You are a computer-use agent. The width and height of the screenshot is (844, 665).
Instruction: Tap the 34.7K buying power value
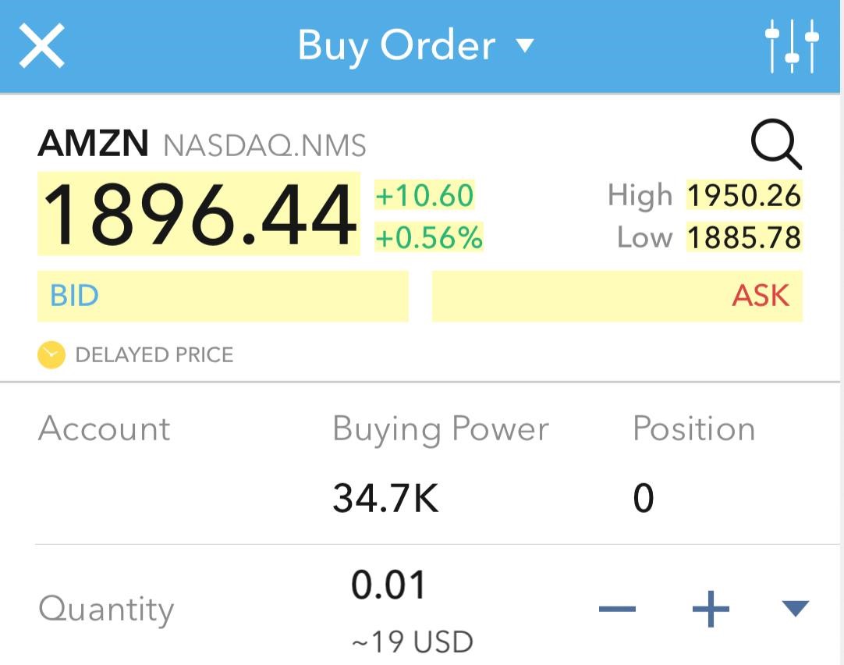tap(385, 498)
